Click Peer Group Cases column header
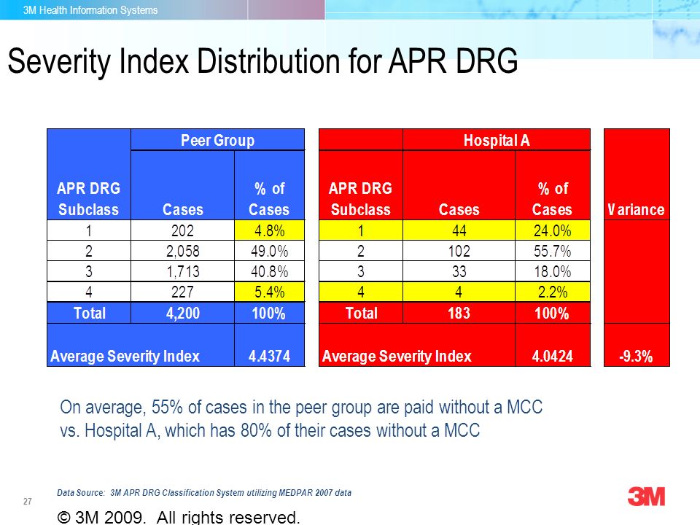Viewport: 700px width, 525px height. click(182, 209)
